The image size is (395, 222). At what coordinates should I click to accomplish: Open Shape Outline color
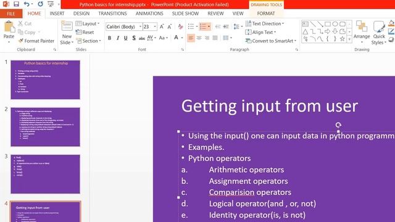click(x=391, y=31)
